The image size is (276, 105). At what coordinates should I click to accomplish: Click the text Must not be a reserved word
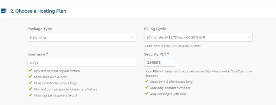pyautogui.click(x=55, y=95)
